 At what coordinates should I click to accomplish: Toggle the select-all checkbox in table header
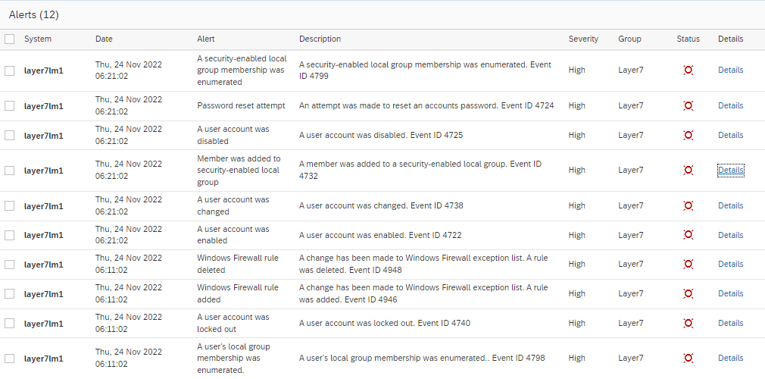(9, 39)
